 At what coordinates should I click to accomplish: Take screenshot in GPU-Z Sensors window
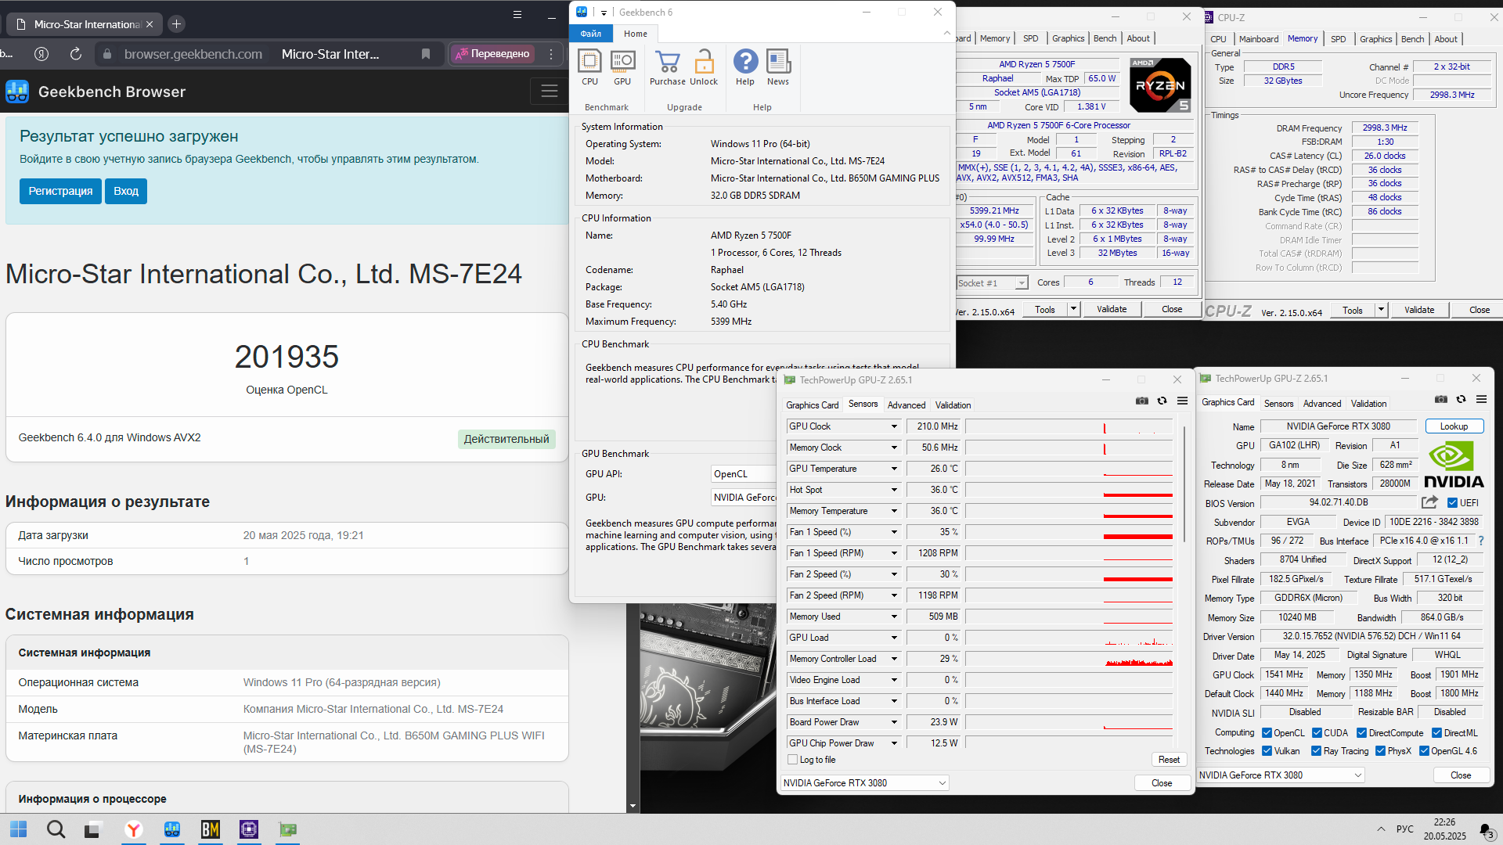(x=1142, y=401)
